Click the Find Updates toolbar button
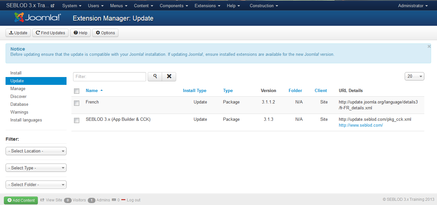437x205 pixels. tap(51, 33)
